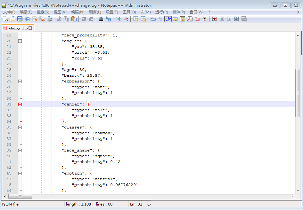Screen dimensions: 303x210
Task: Click the vertical scrollbar thumb
Action: (x=298, y=93)
